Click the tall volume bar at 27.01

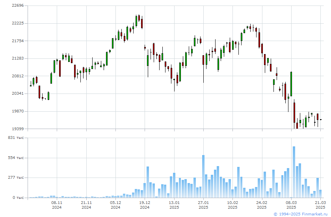203,176
